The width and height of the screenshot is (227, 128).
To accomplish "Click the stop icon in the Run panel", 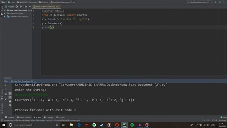I will [6, 89].
